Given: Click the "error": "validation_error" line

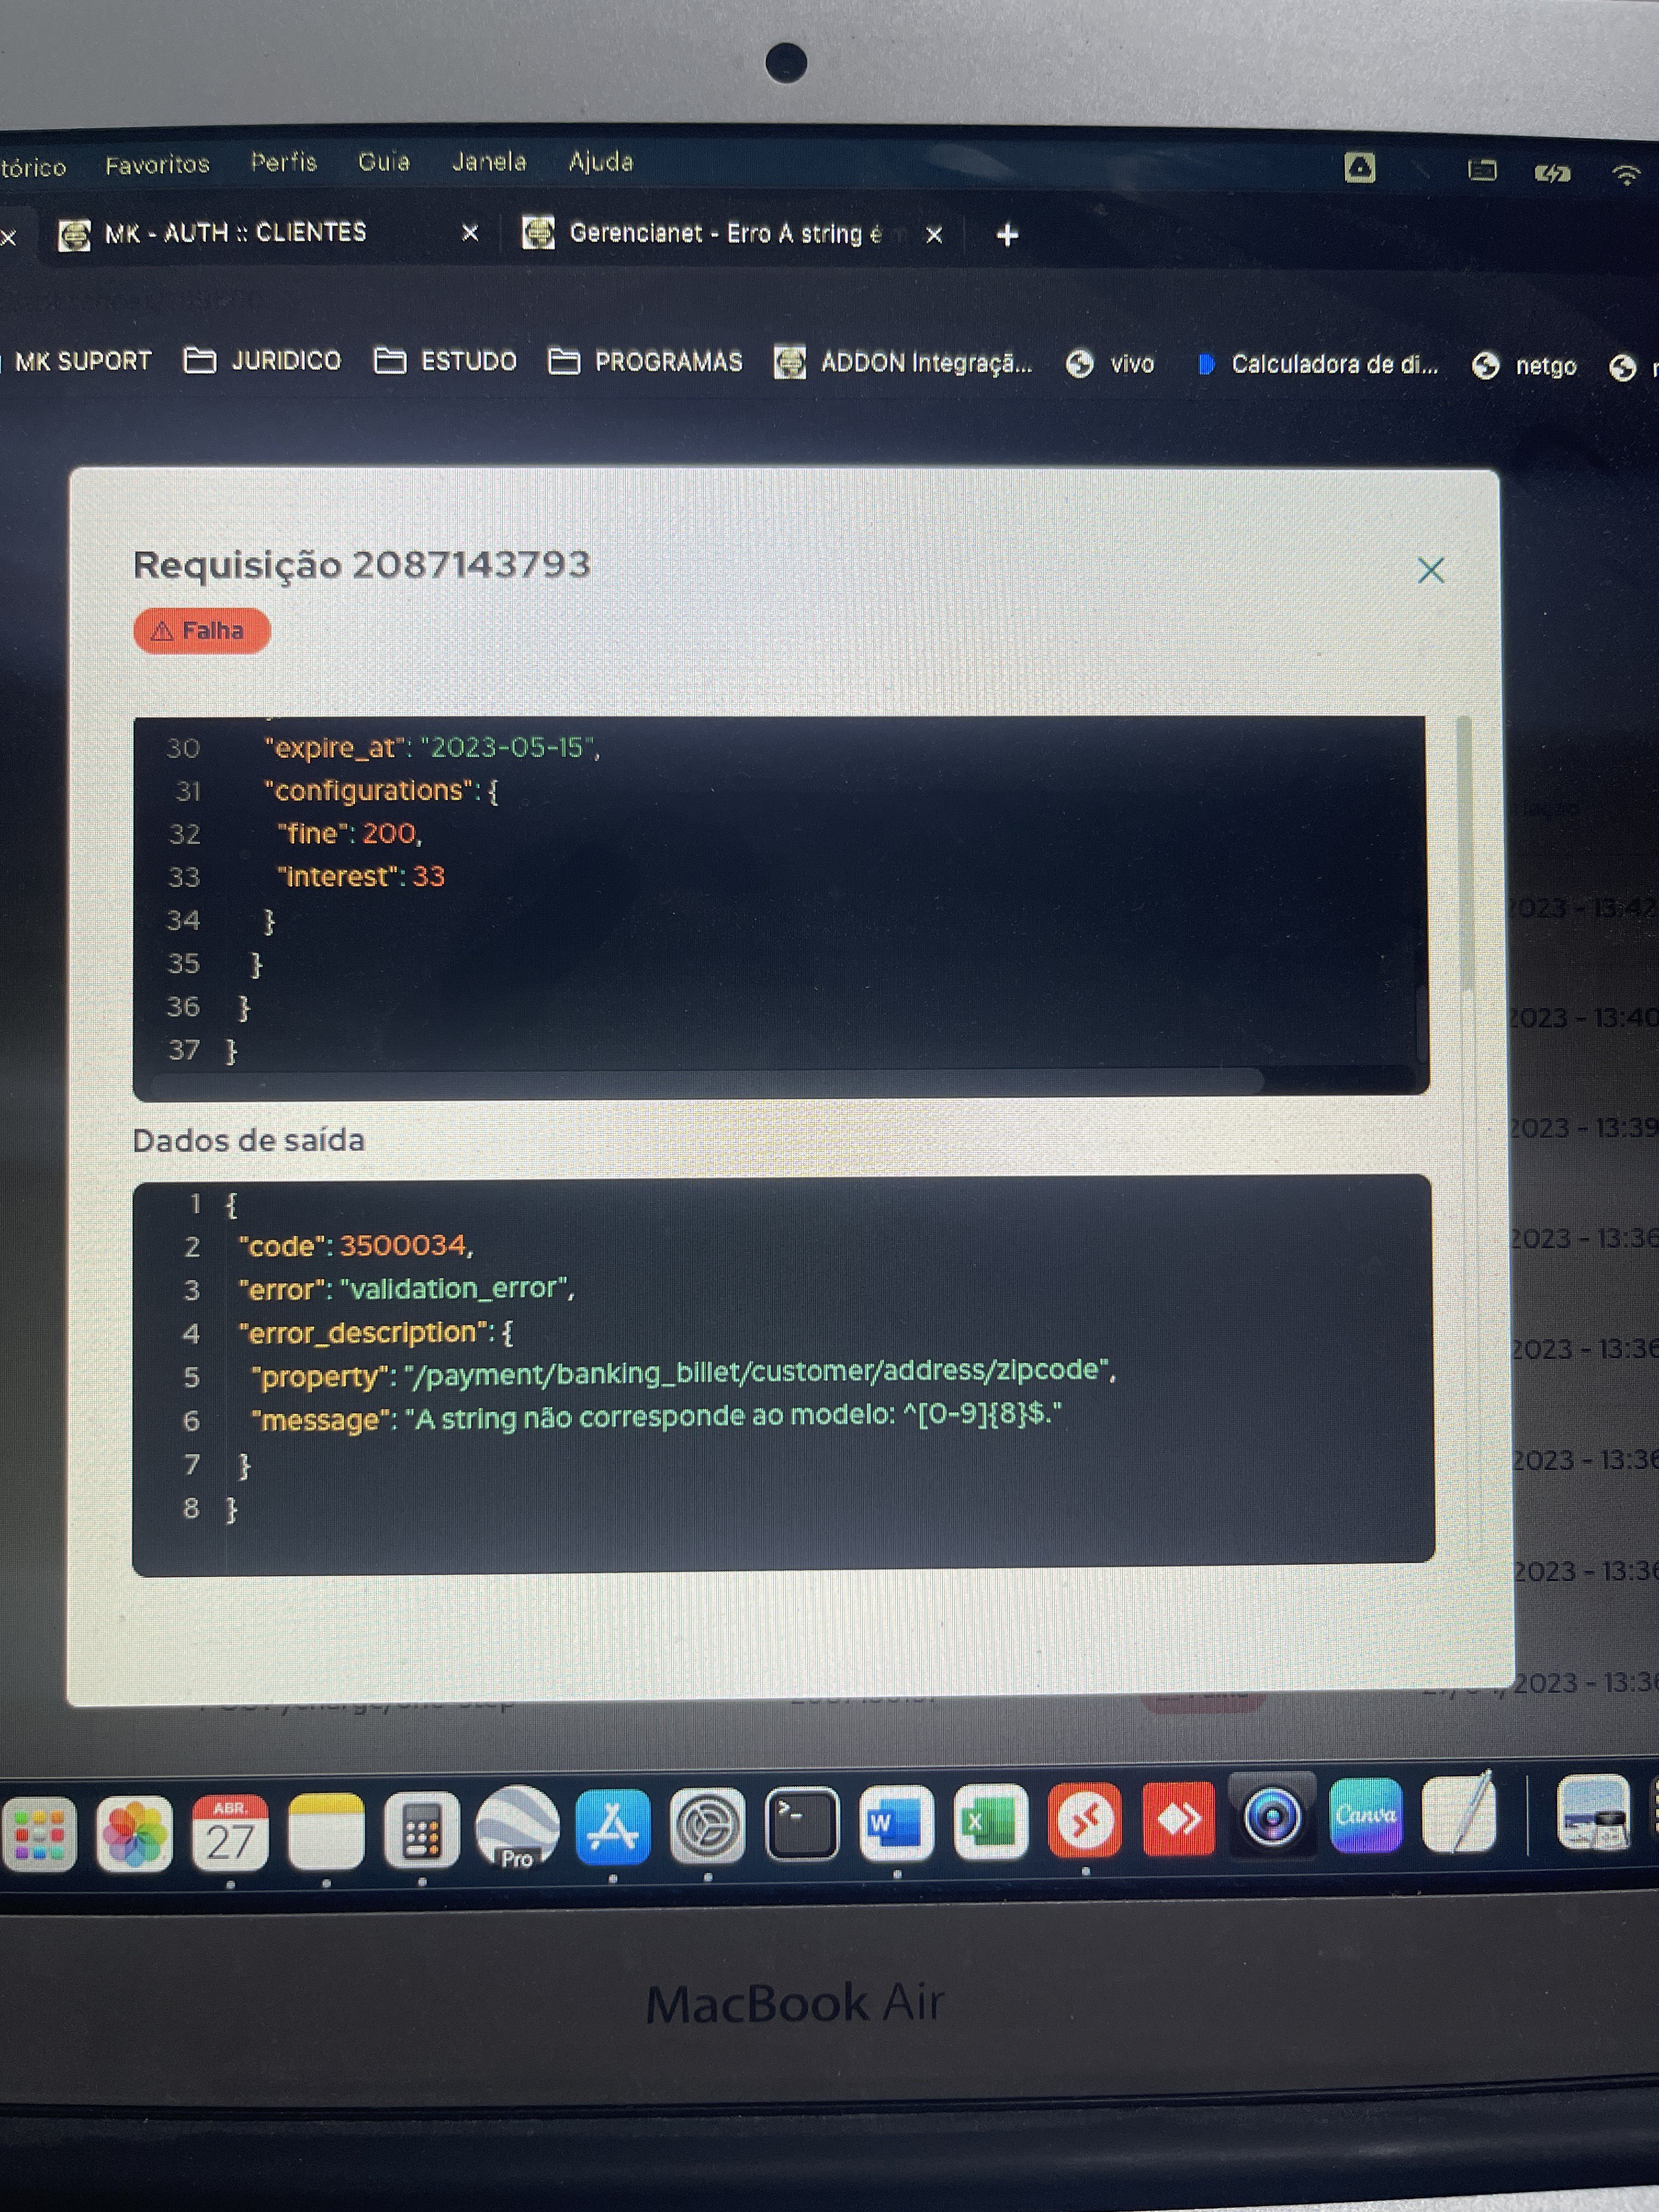Looking at the screenshot, I should (407, 1289).
